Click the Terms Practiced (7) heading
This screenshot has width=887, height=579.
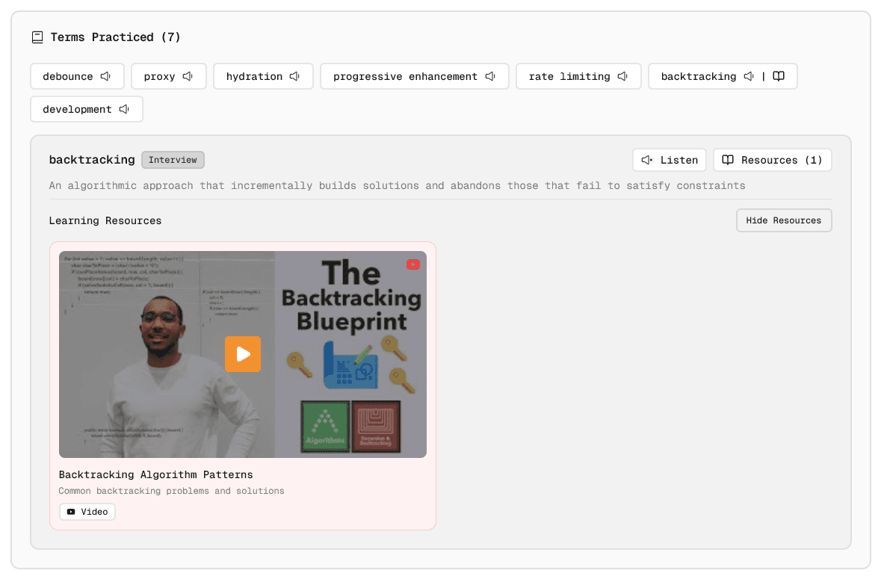coord(115,37)
